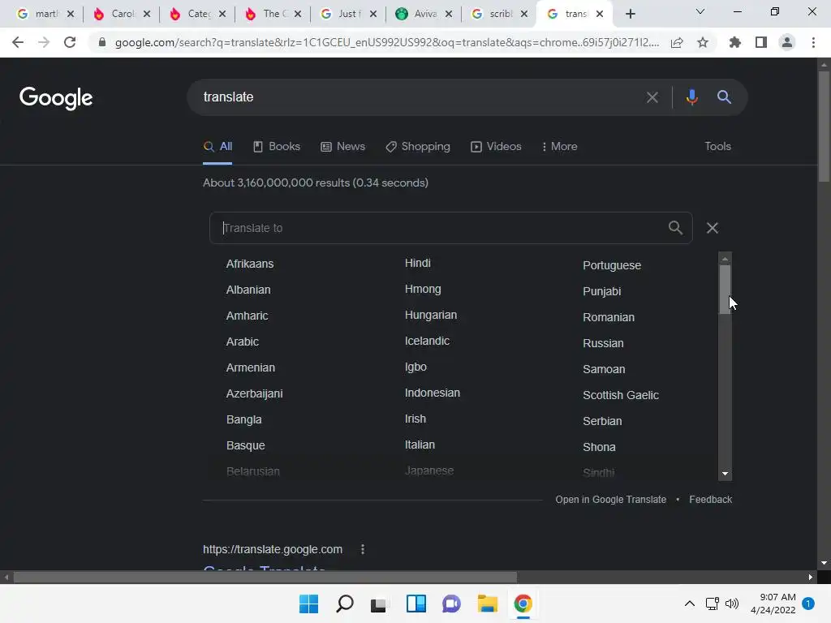Choose Scottish Gaelic from the list
The image size is (831, 623).
(621, 395)
